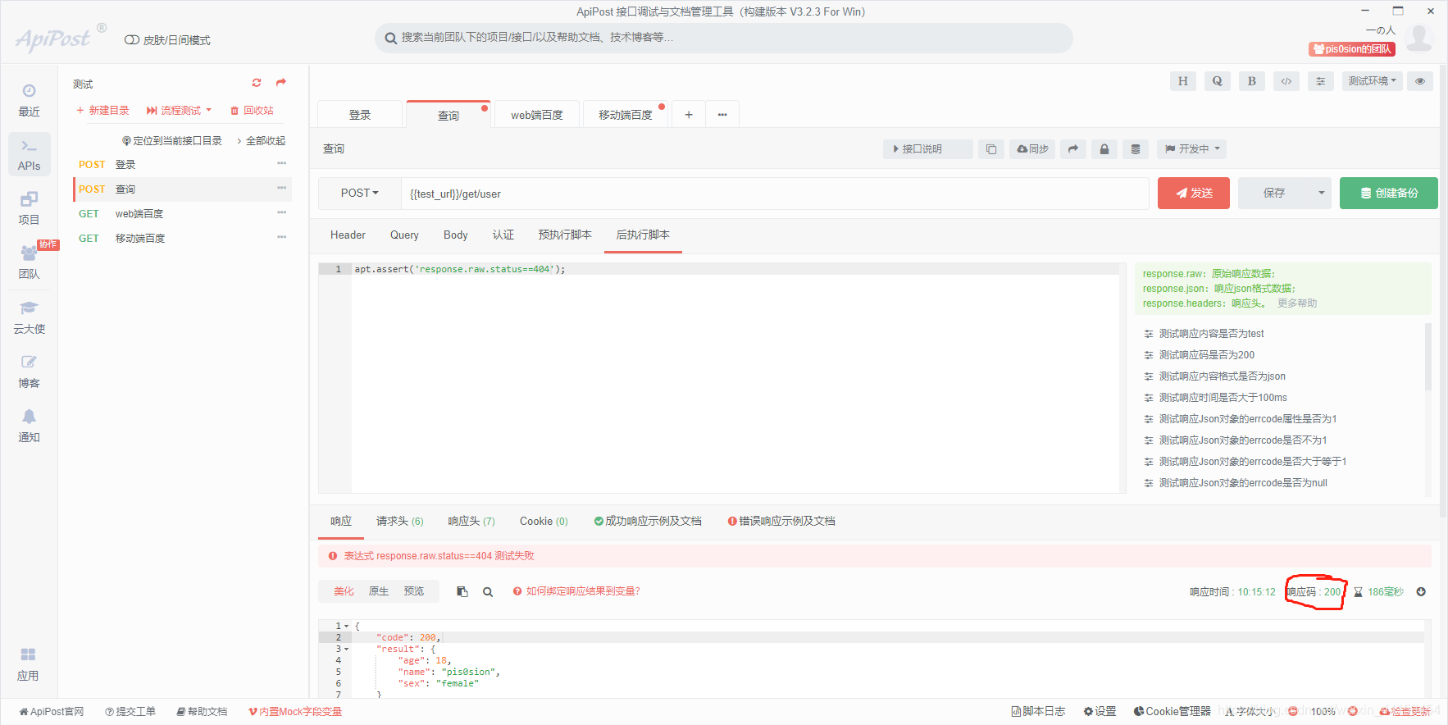Click the database stack icon in the interface toolbar
Screen dimensions: 1448x725
point(1136,149)
